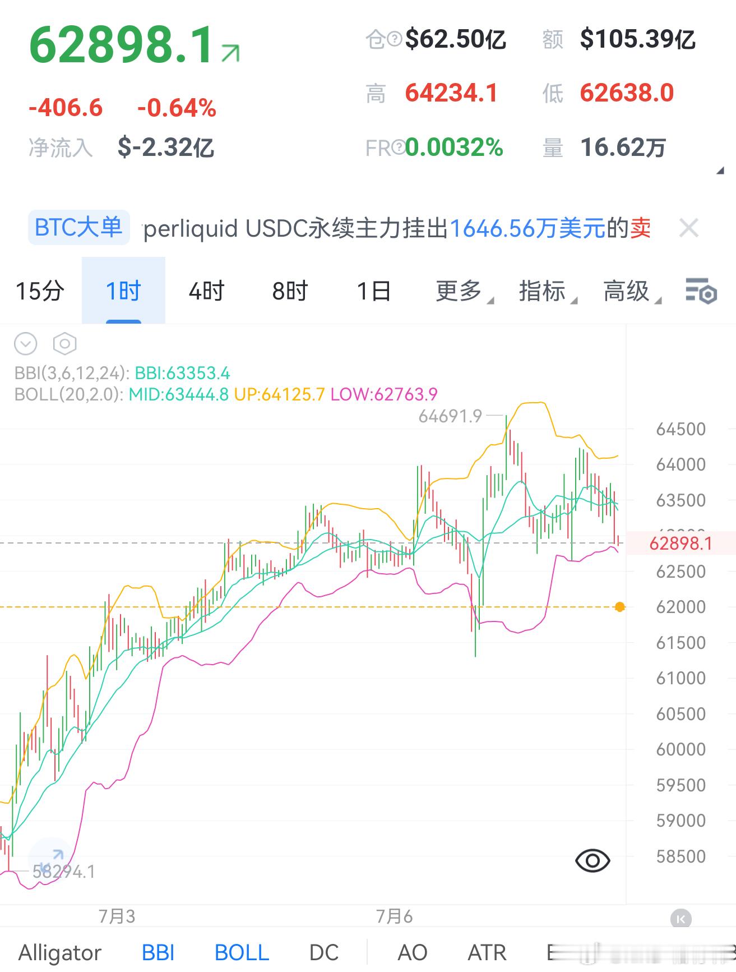Toggle the BBI indicator

(158, 952)
